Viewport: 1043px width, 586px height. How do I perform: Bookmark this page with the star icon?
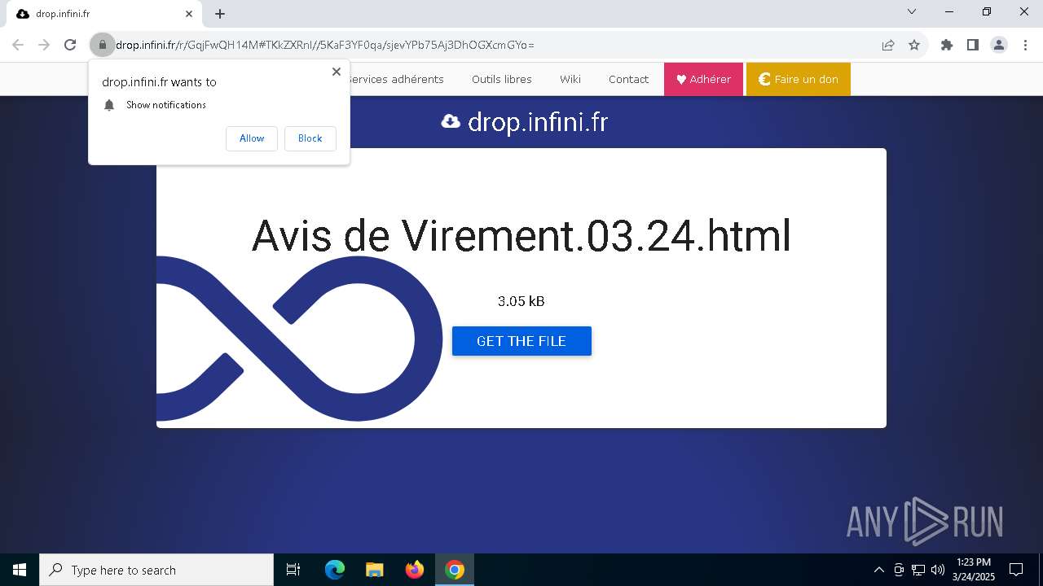[914, 45]
